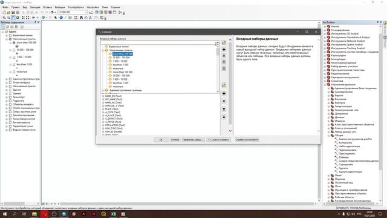Toggle the Точки интереса layer checkbox
This screenshot has height=218, width=387.
click(10, 82)
